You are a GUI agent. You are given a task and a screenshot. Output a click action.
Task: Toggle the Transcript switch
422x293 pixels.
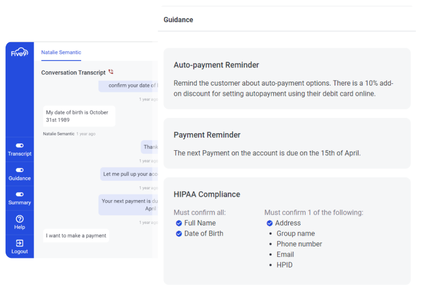tap(19, 146)
